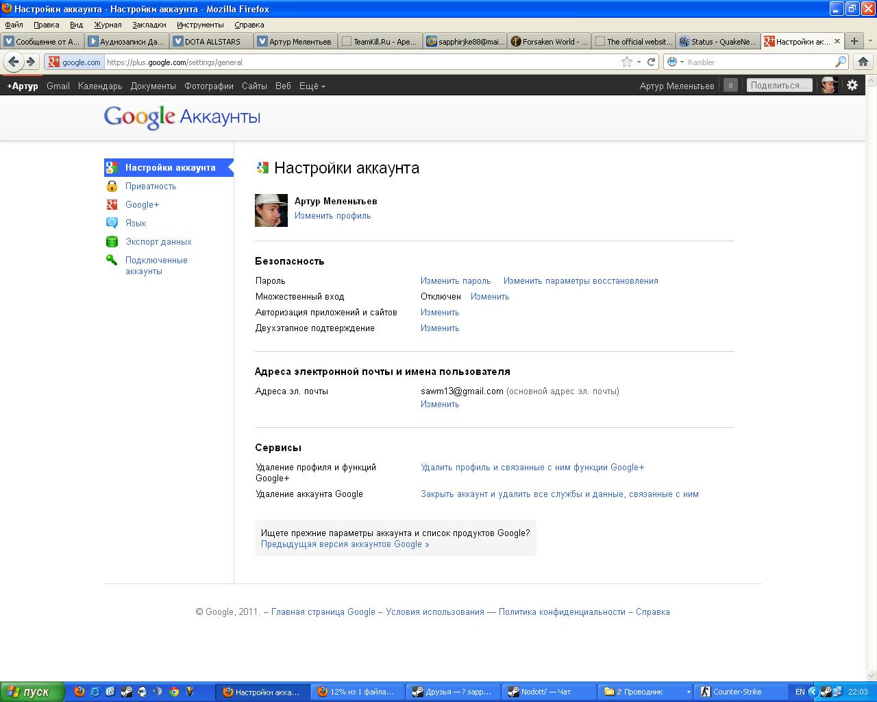Open Фотографии from the Google bar

point(209,86)
